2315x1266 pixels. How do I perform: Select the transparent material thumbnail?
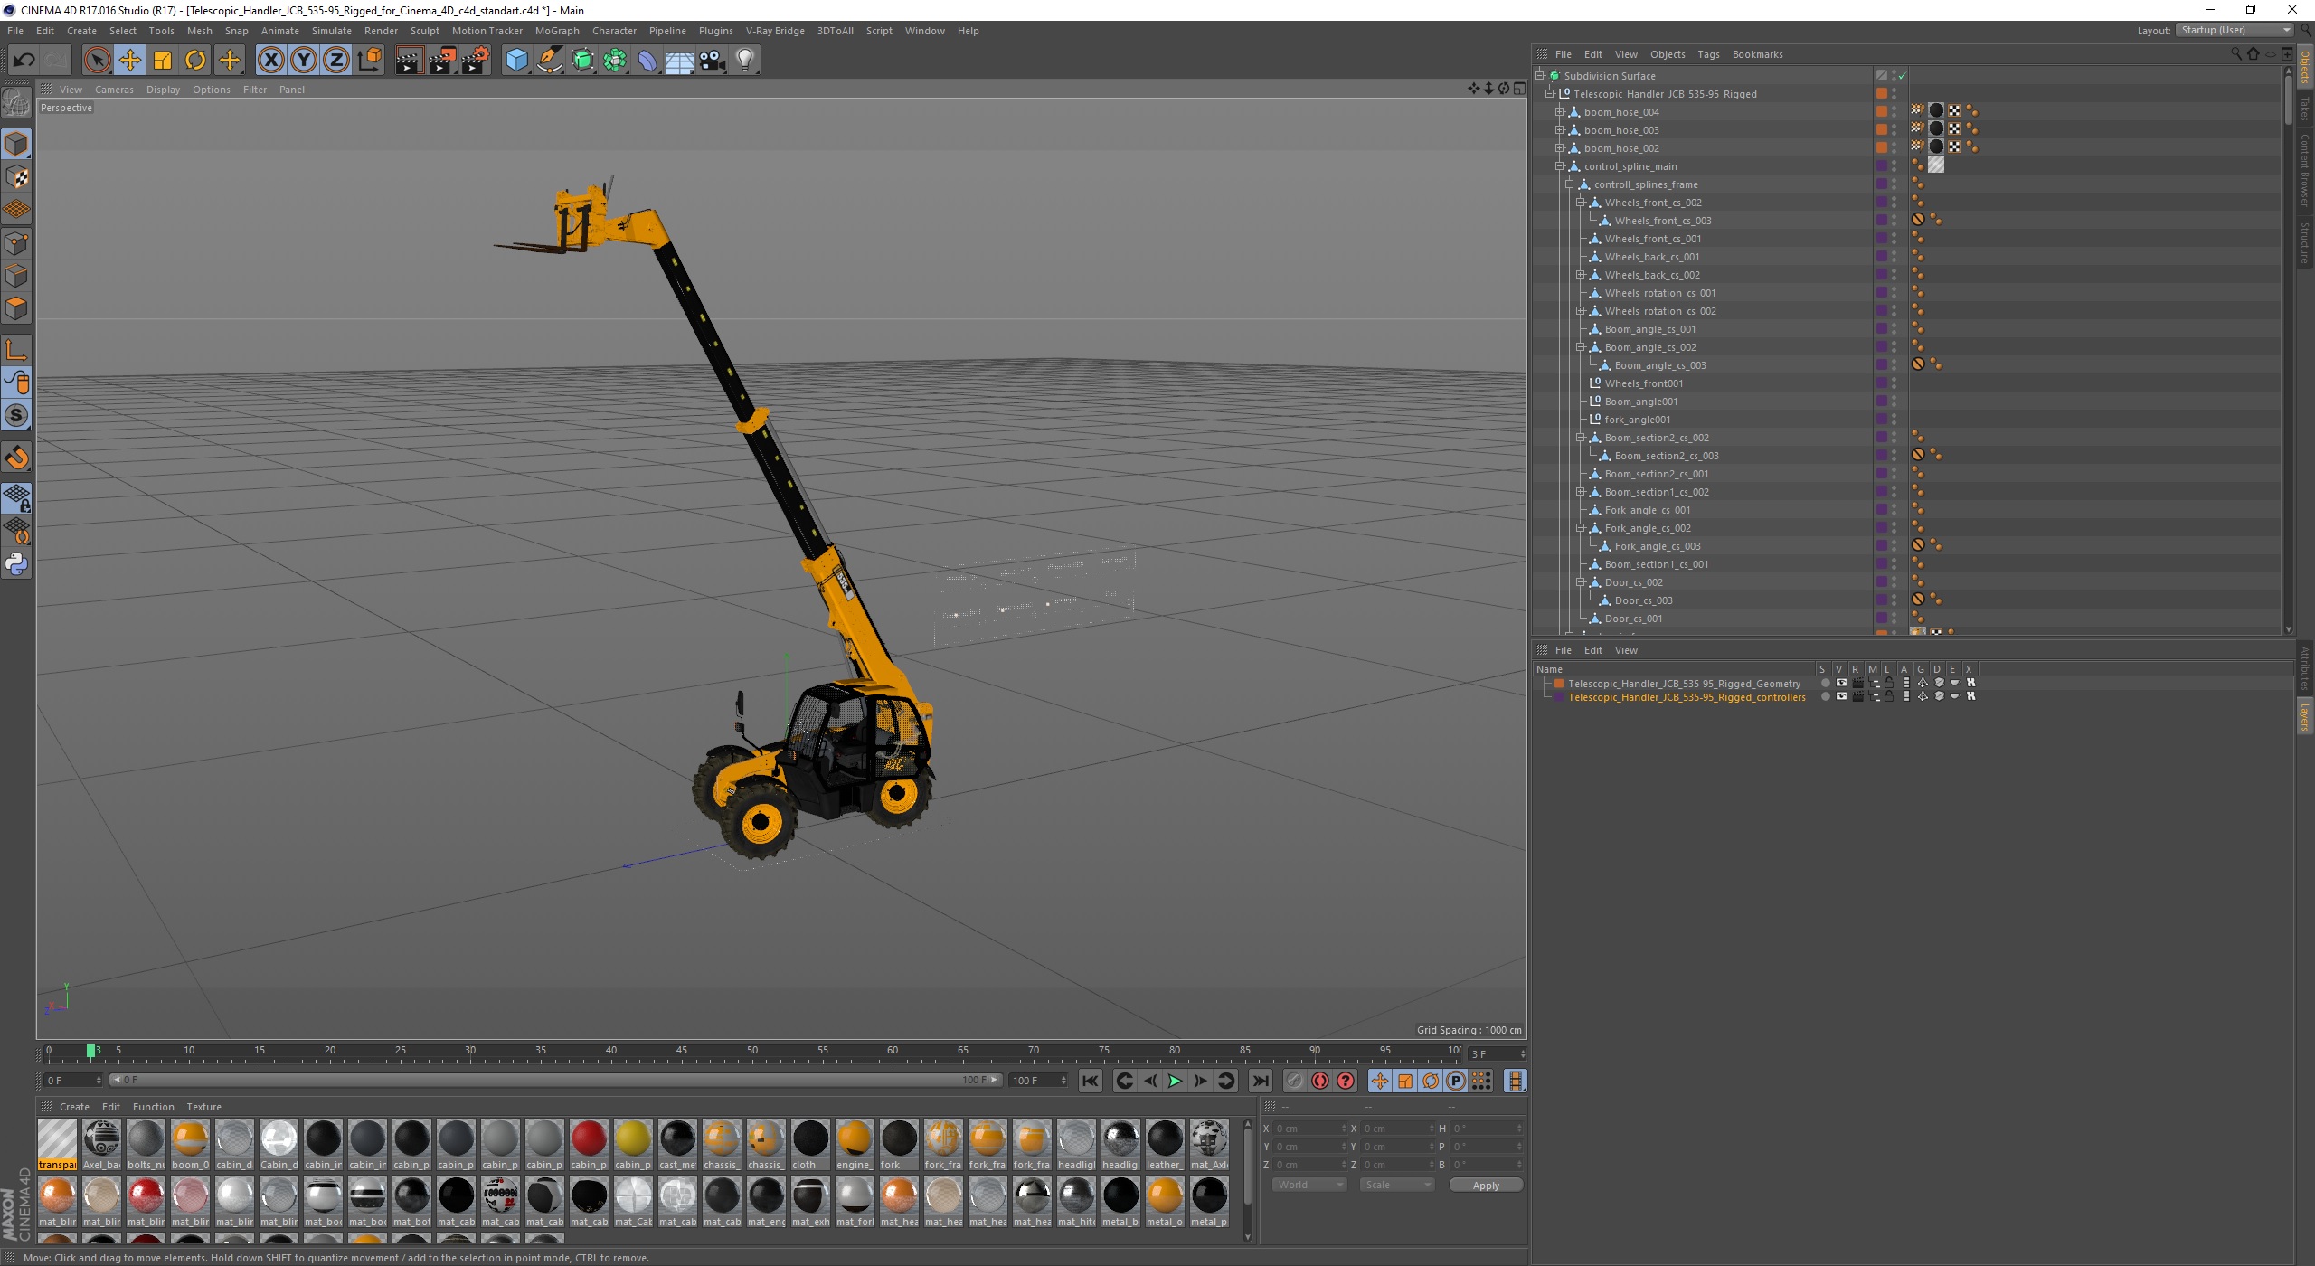[x=57, y=1144]
